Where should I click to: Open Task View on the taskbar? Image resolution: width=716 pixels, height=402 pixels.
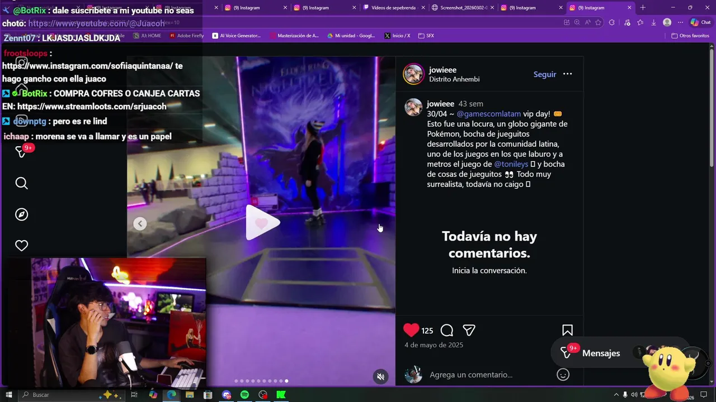134,395
